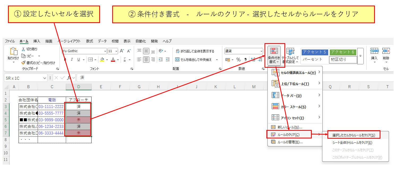Click the Format as Table (テーブルとして書式設定) icon
The image size is (394, 171).
[290, 52]
